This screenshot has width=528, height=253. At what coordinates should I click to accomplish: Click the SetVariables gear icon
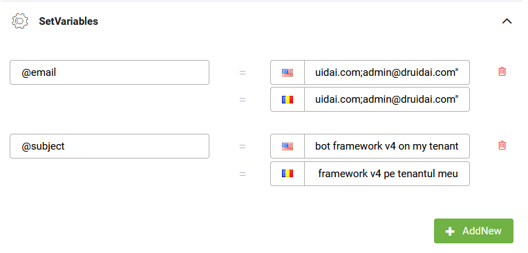(19, 21)
